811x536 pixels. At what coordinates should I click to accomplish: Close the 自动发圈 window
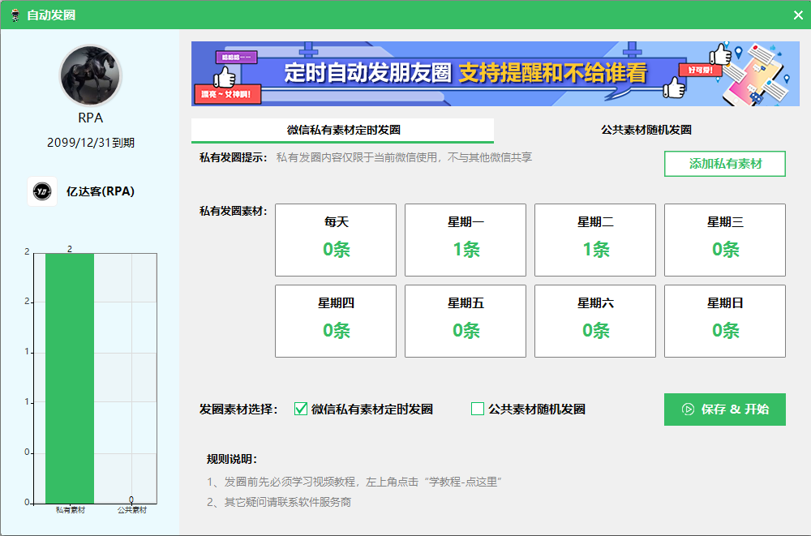(x=797, y=15)
